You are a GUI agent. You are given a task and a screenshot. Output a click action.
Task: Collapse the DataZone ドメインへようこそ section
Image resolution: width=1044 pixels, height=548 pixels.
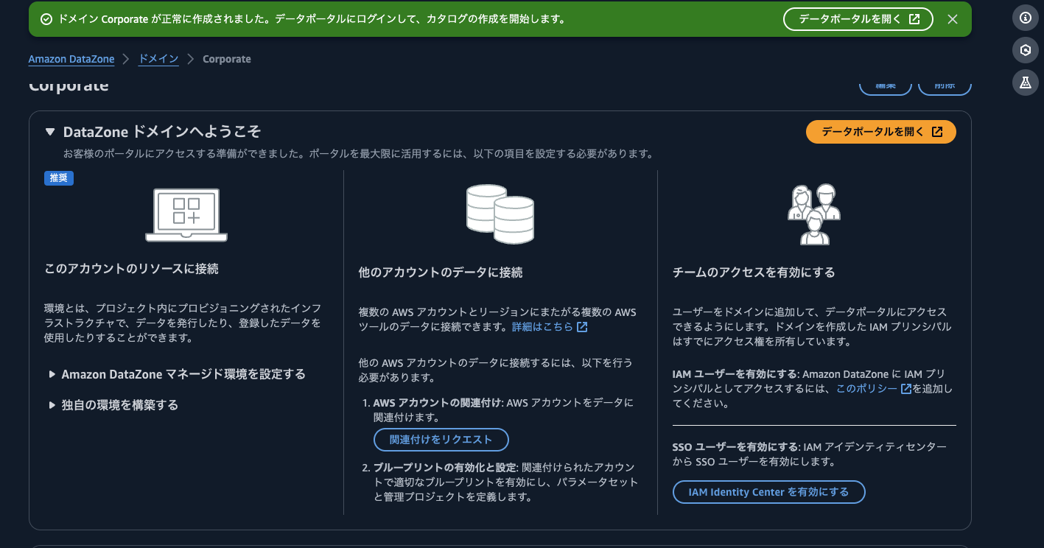[x=50, y=131]
